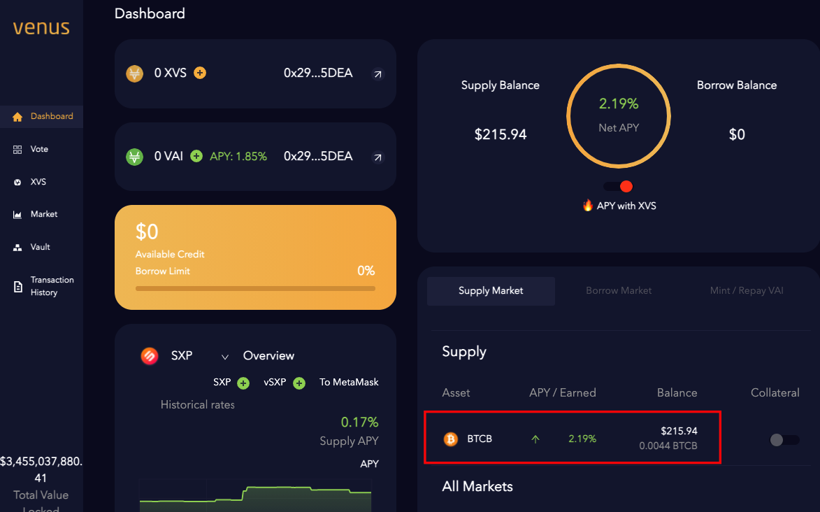Switch to the Borrow Market tab
Screen dimensions: 820x512
click(x=619, y=290)
